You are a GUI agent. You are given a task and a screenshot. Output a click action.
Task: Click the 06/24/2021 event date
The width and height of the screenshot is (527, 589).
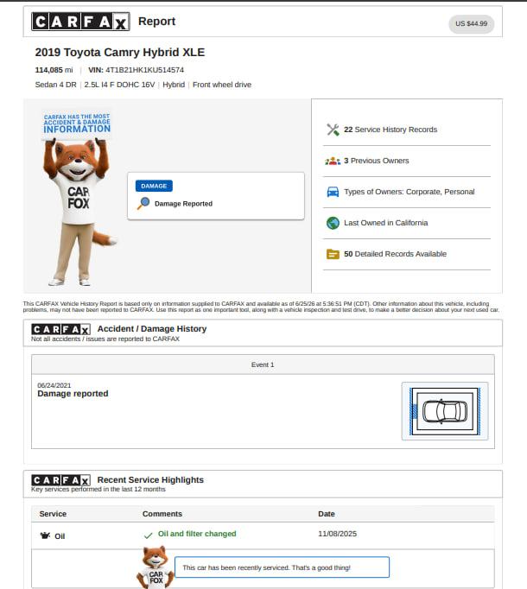(54, 386)
